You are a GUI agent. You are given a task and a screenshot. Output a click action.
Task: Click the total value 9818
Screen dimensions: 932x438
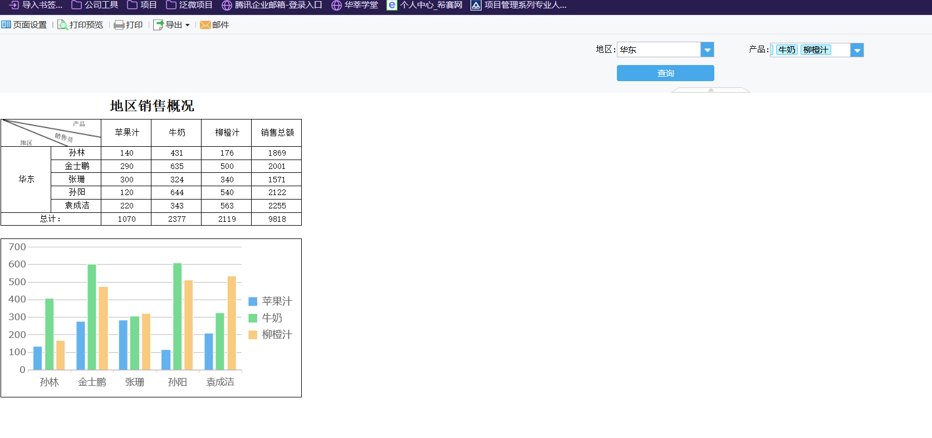(277, 219)
